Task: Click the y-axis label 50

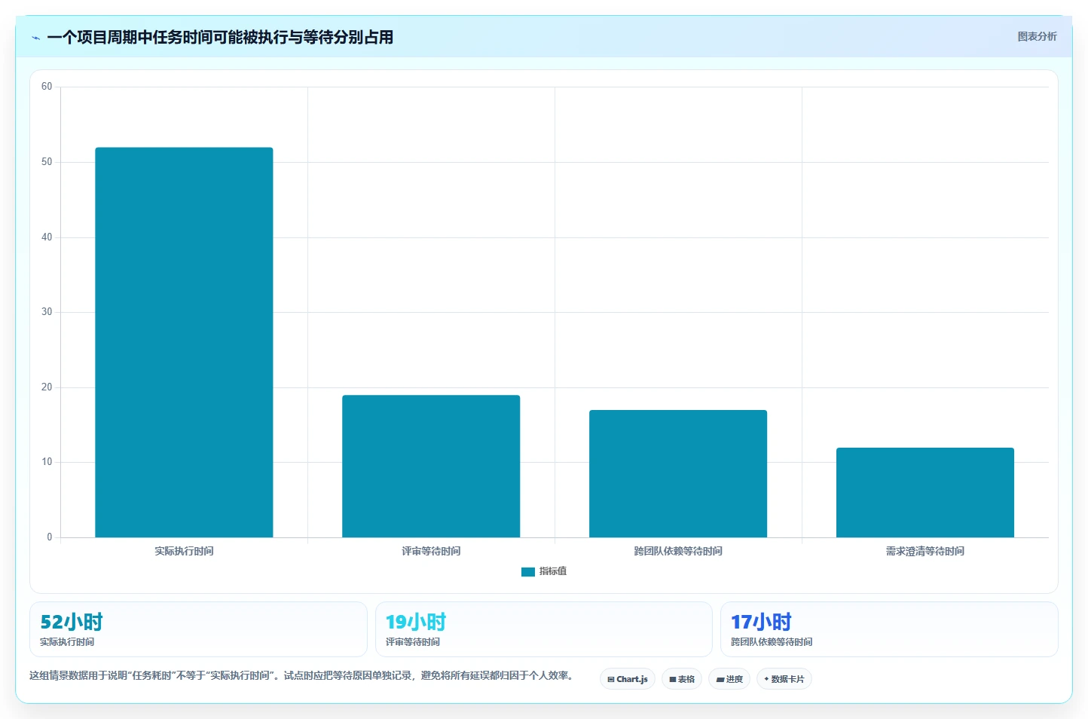Action: point(47,162)
